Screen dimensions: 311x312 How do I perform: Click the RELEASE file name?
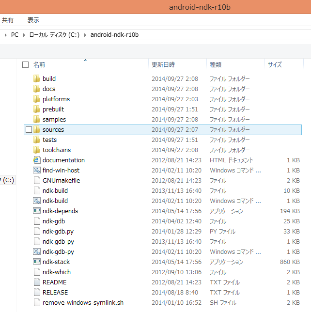tap(55, 292)
